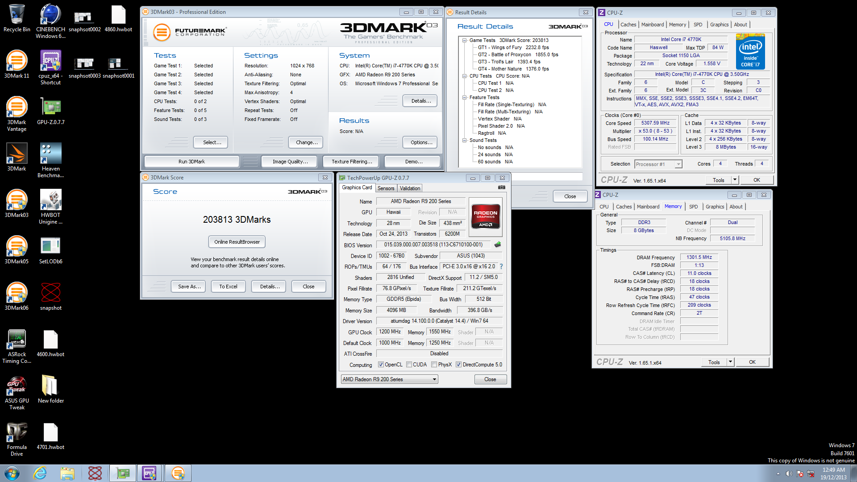Switch to Sensors tab in GPU-Z
This screenshot has width=857, height=482.
(386, 188)
